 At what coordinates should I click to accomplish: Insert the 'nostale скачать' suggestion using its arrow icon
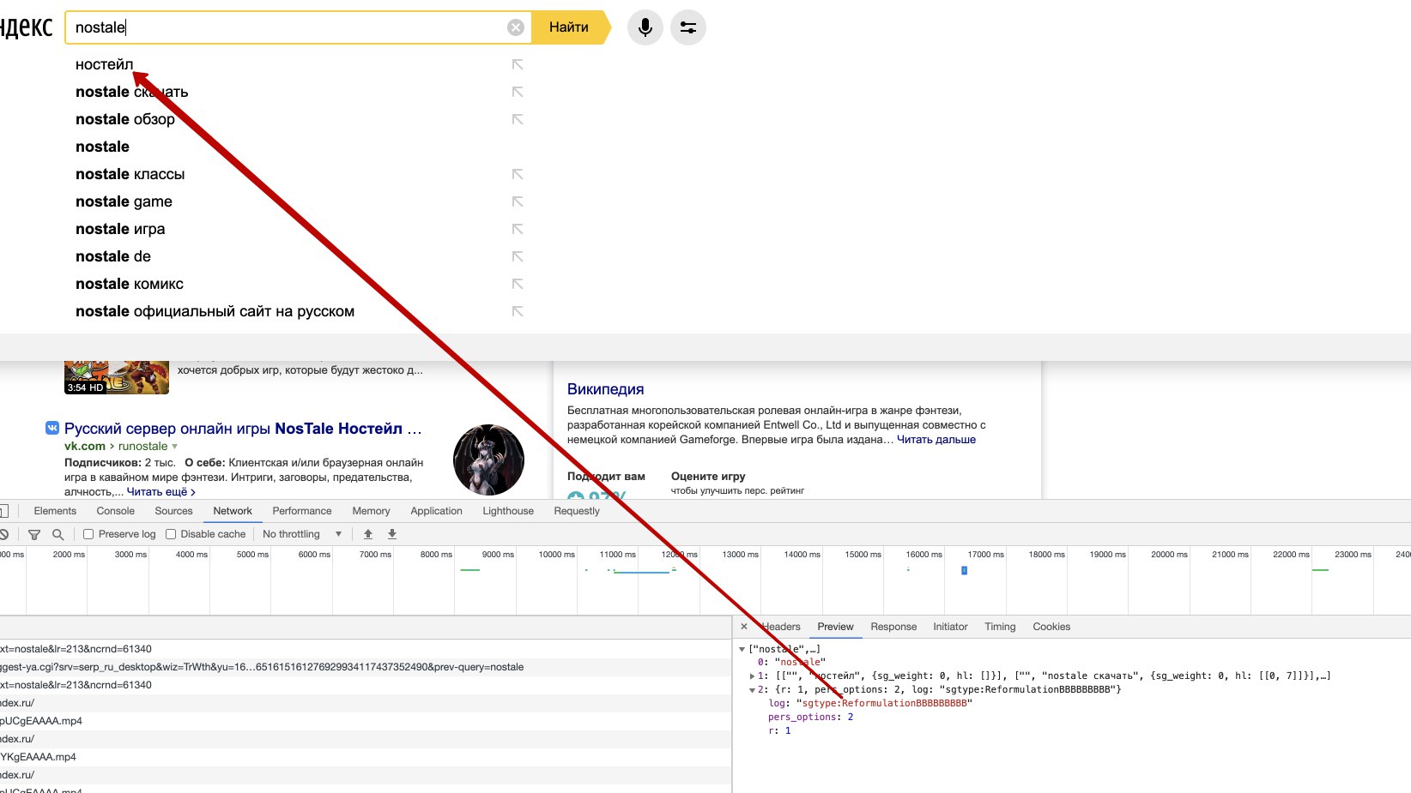tap(518, 92)
